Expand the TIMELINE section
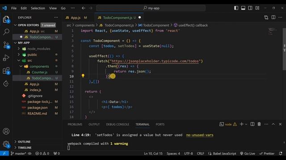The height and width of the screenshot is (160, 286). tap(15, 148)
